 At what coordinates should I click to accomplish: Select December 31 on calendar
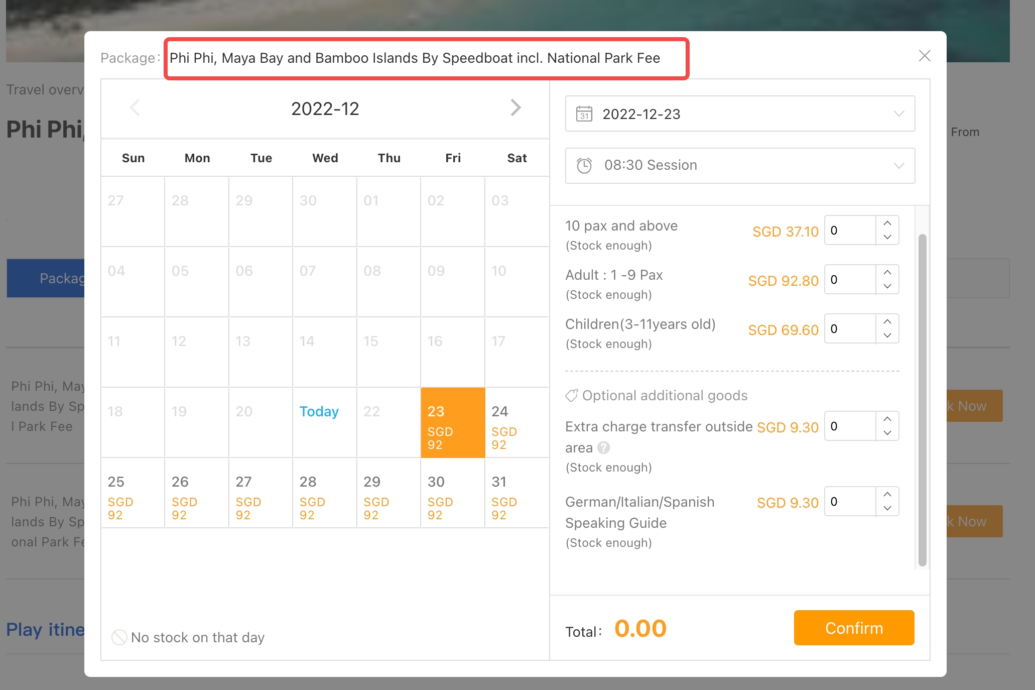pos(516,493)
